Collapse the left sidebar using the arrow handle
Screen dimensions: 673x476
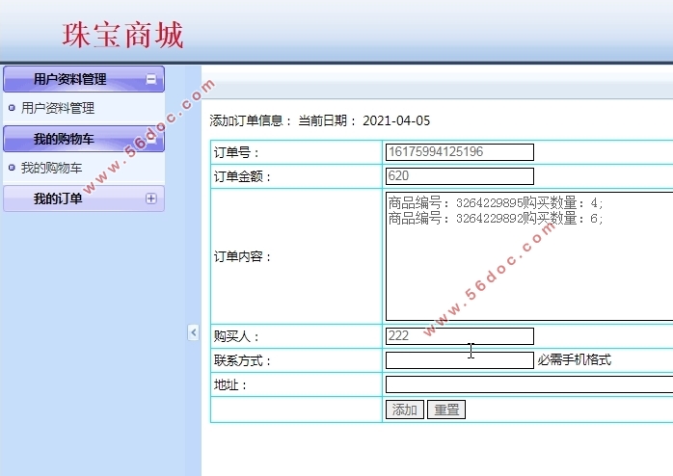click(x=194, y=332)
